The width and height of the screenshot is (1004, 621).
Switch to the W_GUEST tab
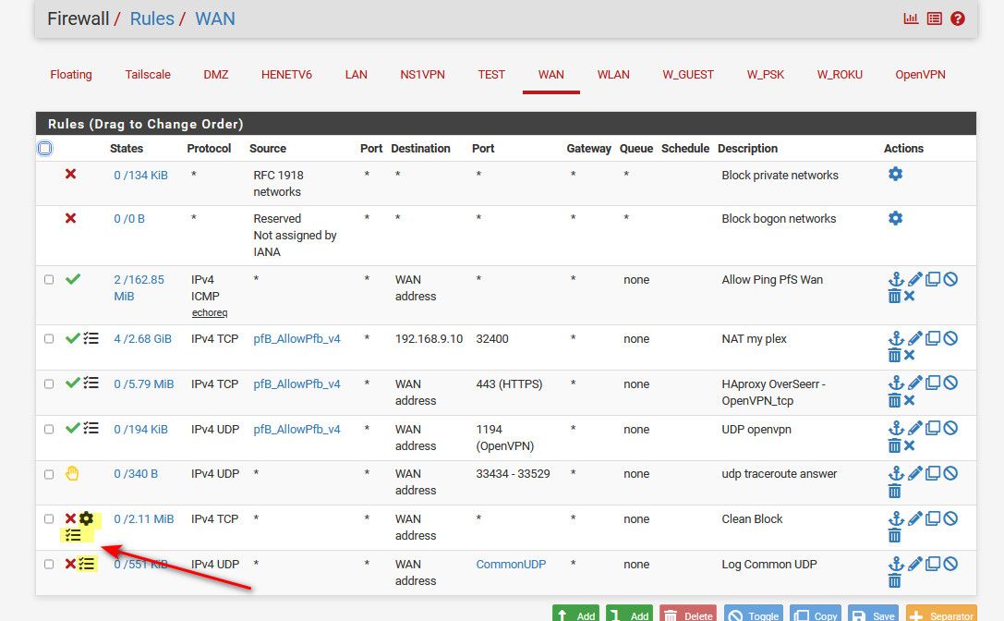[x=688, y=74]
